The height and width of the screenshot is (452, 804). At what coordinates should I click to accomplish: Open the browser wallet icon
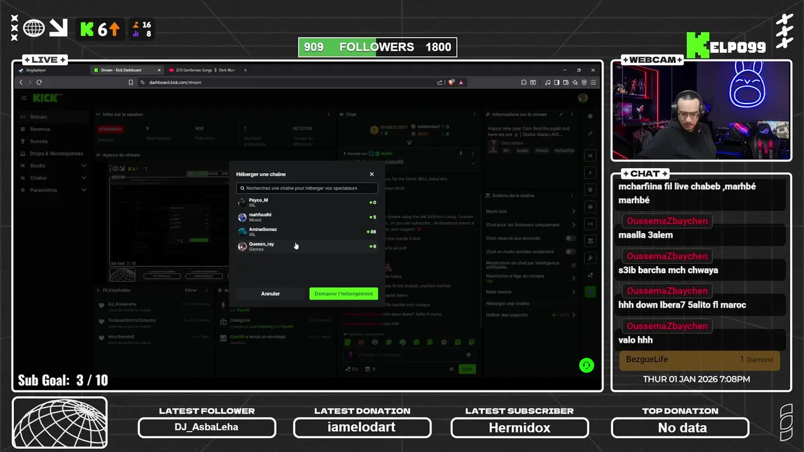point(566,82)
